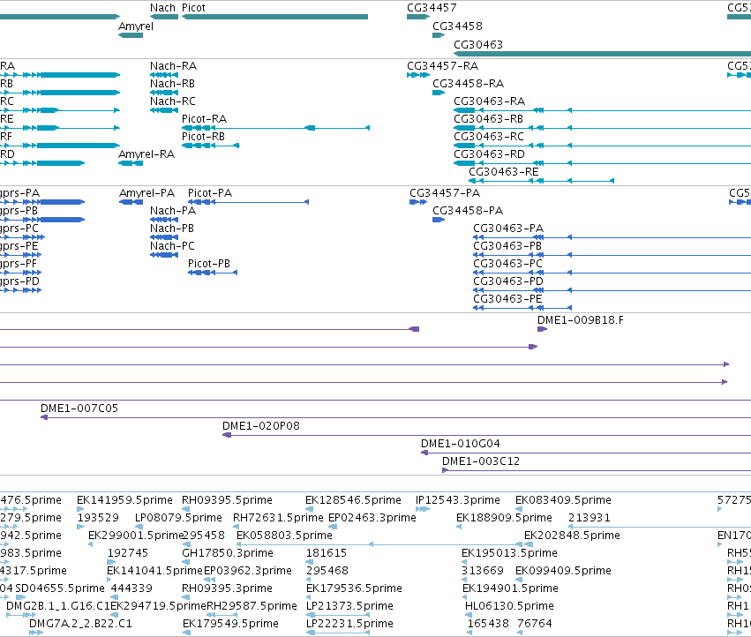Select EST RH72631.5prime
The width and height of the screenshot is (751, 637).
[237, 527]
